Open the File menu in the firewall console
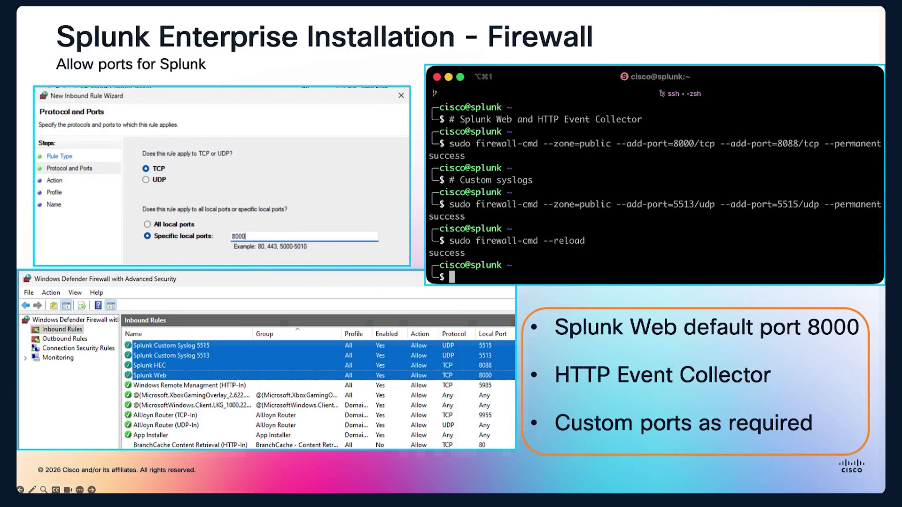The width and height of the screenshot is (902, 507). pyautogui.click(x=29, y=292)
